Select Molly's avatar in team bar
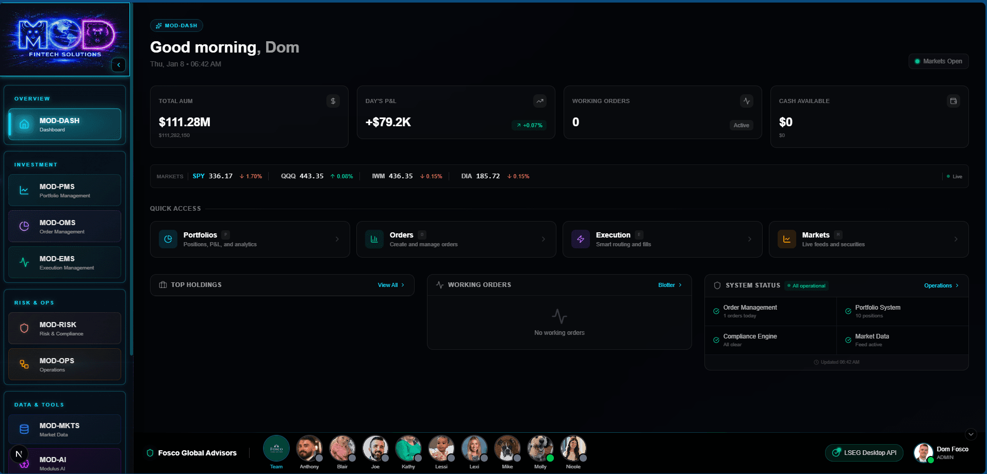Viewport: 987px width, 474px height. [x=540, y=448]
